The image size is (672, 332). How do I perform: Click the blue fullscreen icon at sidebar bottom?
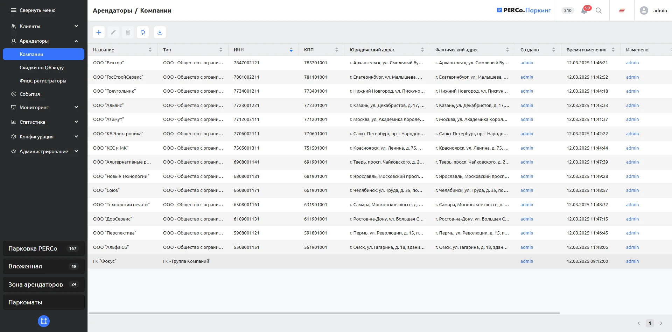click(44, 321)
